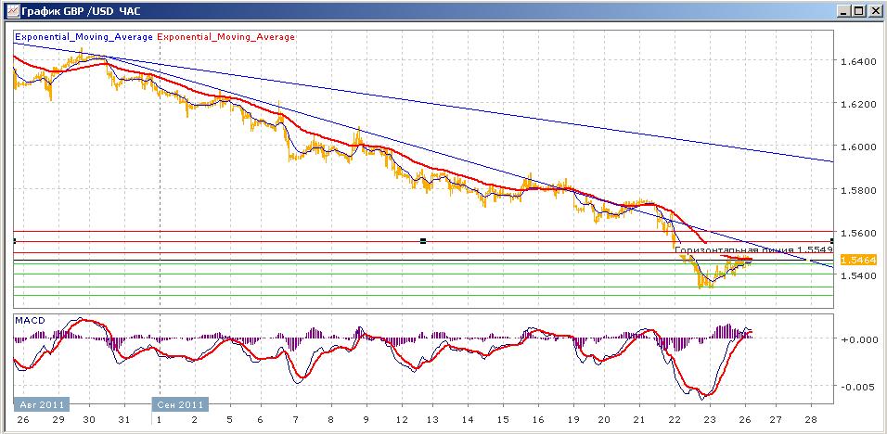Click the 1.6000 price axis label
Image resolution: width=887 pixels, height=434 pixels.
coord(857,147)
